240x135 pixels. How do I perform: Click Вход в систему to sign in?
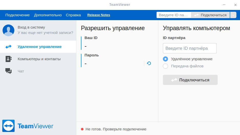click(x=31, y=27)
